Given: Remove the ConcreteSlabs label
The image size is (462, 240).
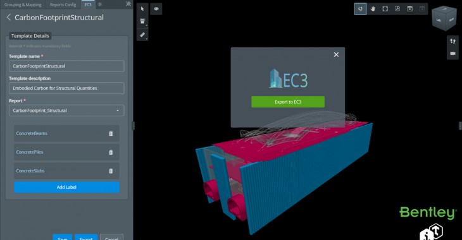Looking at the screenshot, I should (111, 171).
